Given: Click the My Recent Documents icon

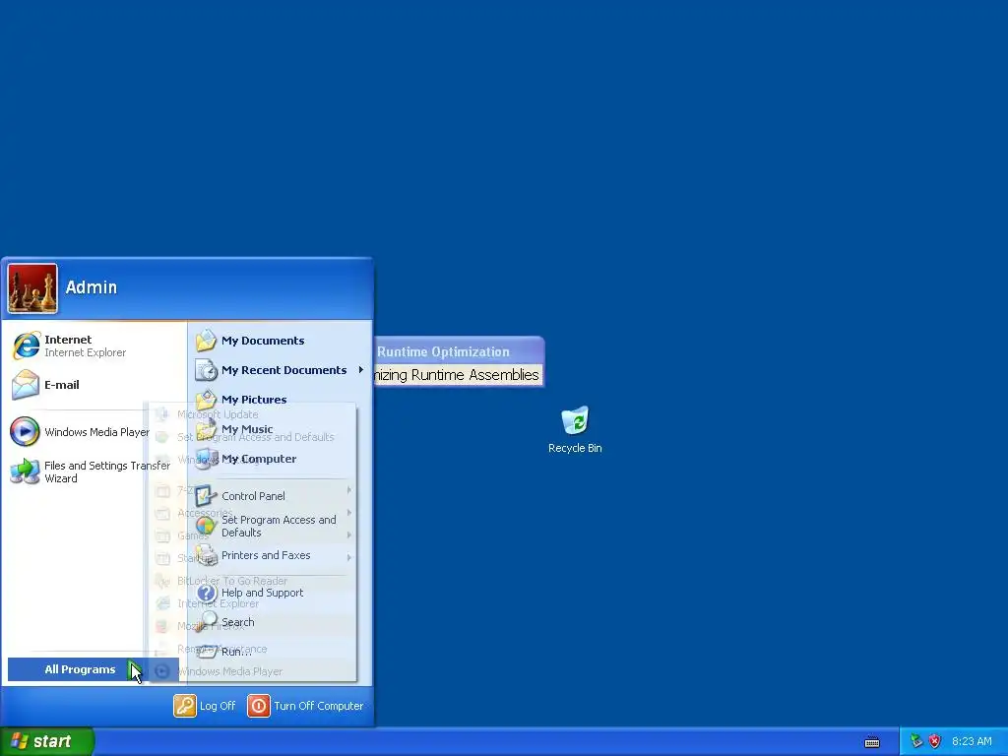Looking at the screenshot, I should click(207, 370).
